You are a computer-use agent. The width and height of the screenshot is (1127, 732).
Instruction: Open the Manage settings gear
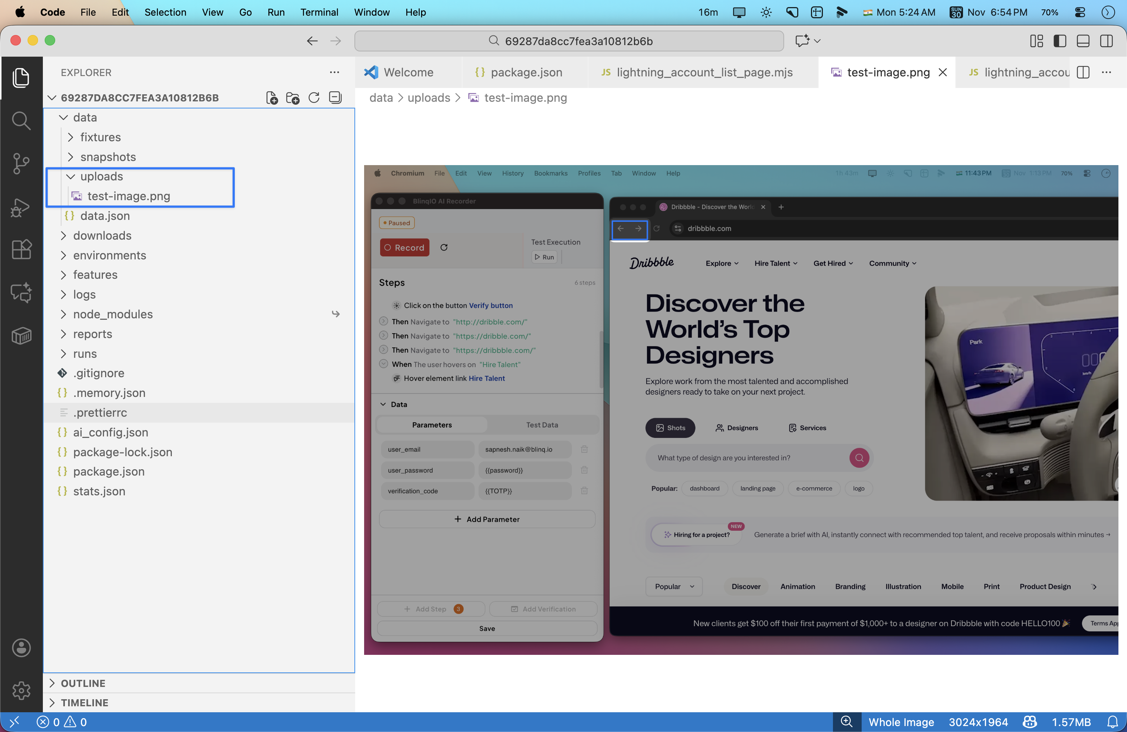coord(21,691)
